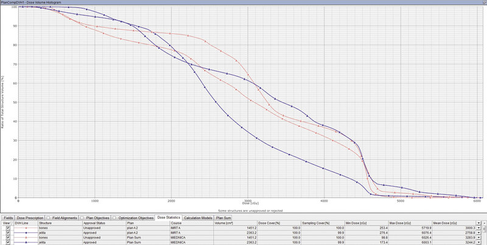Screen dimensions: 487x245
Task: Select the bones structure cell in plan A2 row
Action: (x=60, y=228)
